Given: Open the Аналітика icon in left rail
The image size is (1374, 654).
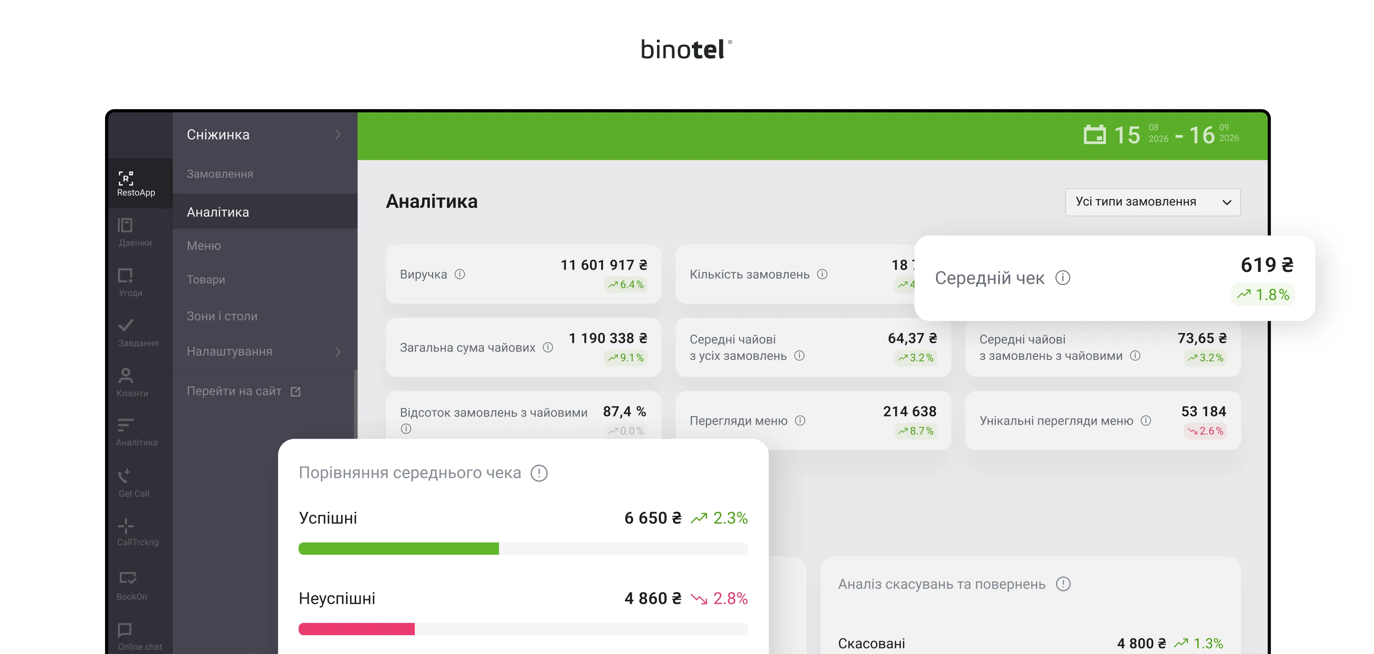Looking at the screenshot, I should tap(126, 425).
